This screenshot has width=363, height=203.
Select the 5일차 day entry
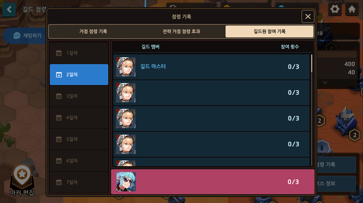79,139
